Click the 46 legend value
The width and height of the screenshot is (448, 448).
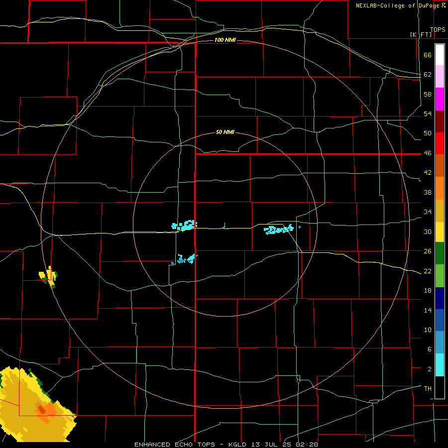428,153
